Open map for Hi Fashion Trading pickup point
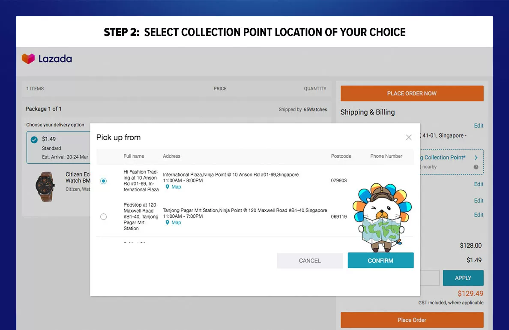 point(173,187)
